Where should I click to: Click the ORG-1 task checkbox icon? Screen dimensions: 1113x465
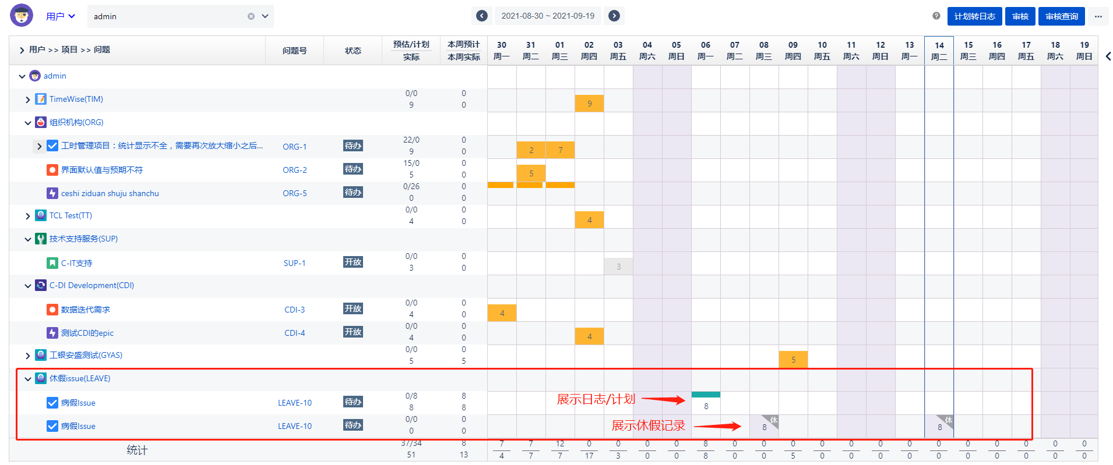pos(52,145)
